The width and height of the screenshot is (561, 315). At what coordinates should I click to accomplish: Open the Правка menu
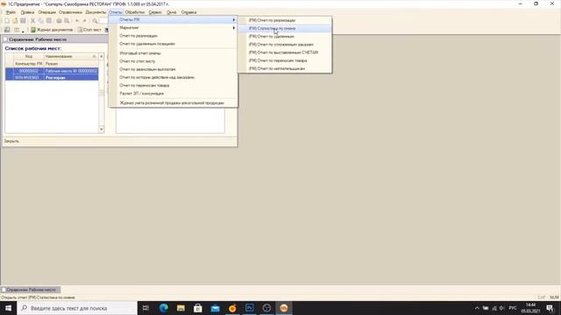tap(27, 12)
